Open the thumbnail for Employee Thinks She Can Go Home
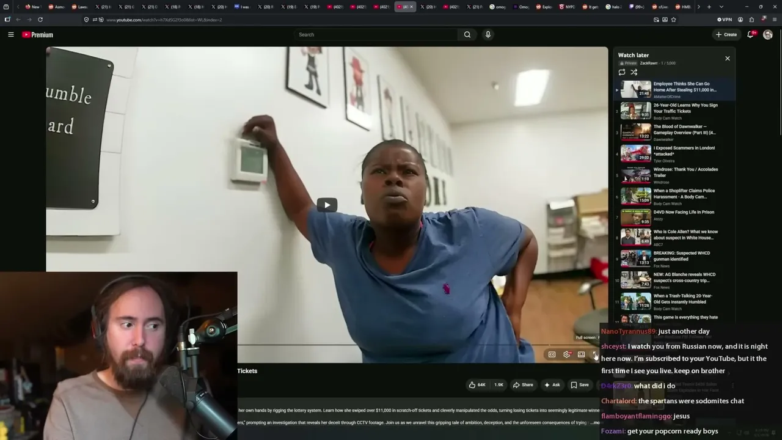Viewport: 782px width, 440px height. [636, 89]
